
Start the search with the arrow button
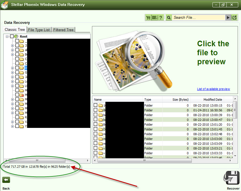coord(228,18)
